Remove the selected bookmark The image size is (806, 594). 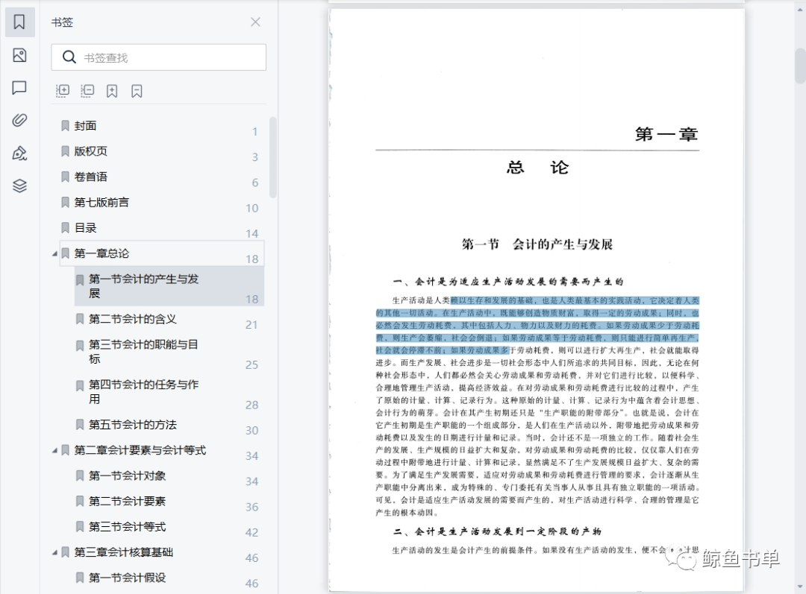tap(137, 90)
